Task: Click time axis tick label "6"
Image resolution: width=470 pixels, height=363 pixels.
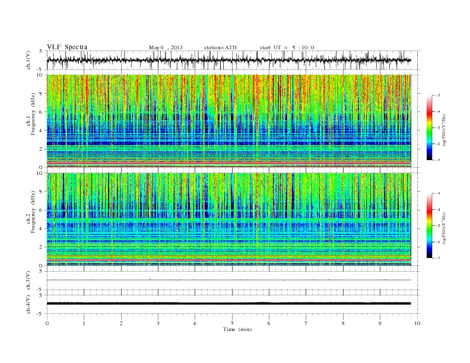Action: [269, 323]
